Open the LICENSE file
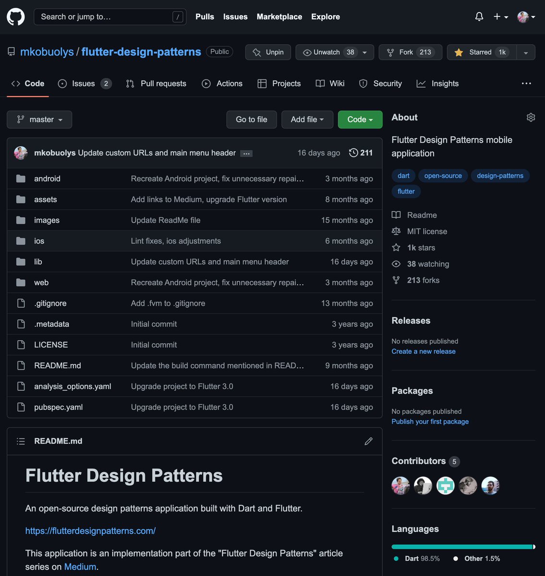 (51, 345)
